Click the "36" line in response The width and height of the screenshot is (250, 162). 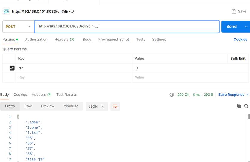coord(30,143)
